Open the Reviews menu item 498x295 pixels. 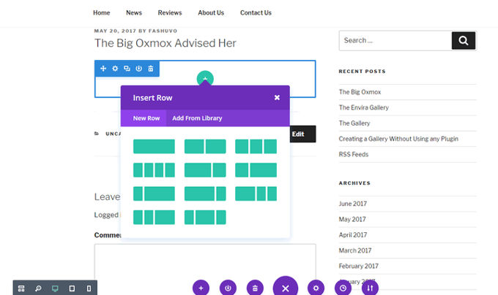point(170,12)
